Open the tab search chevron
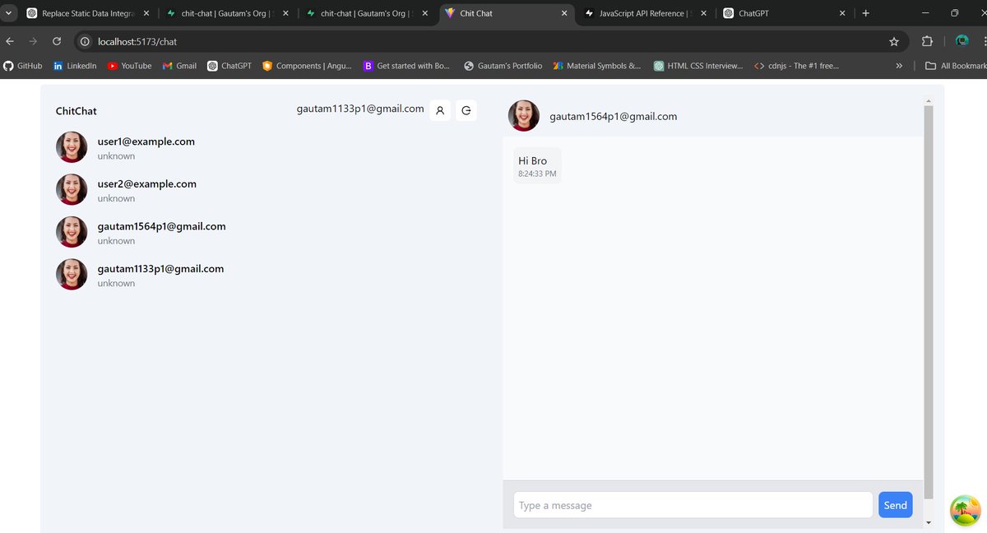The width and height of the screenshot is (987, 533). pyautogui.click(x=8, y=12)
